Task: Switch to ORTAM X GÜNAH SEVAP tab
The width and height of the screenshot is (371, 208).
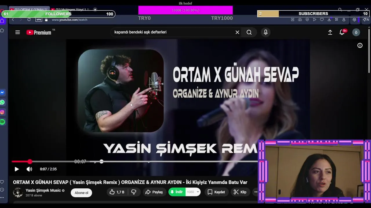Action: click(x=29, y=10)
